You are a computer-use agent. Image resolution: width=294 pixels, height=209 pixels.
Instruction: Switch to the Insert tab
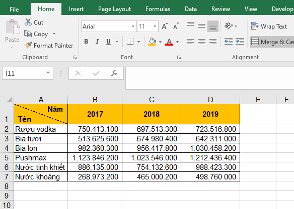[76, 9]
